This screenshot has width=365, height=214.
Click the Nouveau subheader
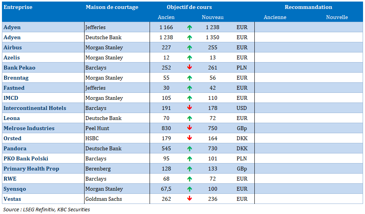[x=213, y=17]
